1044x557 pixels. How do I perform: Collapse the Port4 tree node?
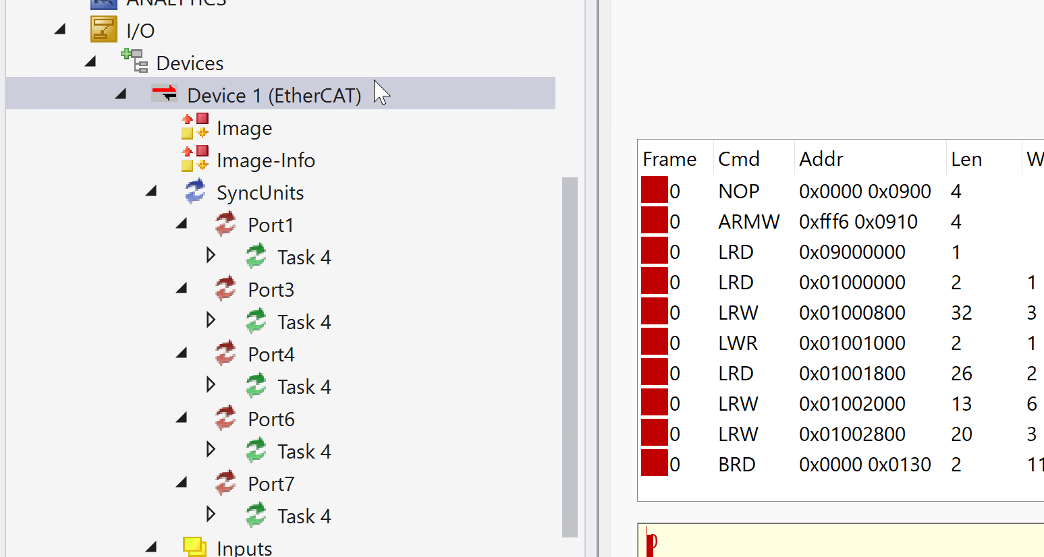point(182,353)
